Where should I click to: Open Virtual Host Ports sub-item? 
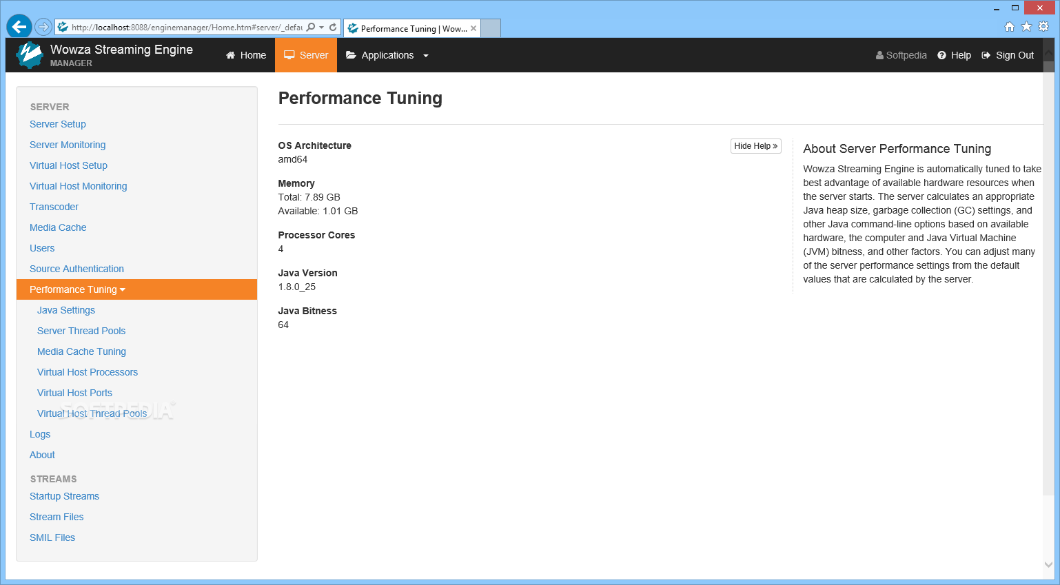[74, 393]
